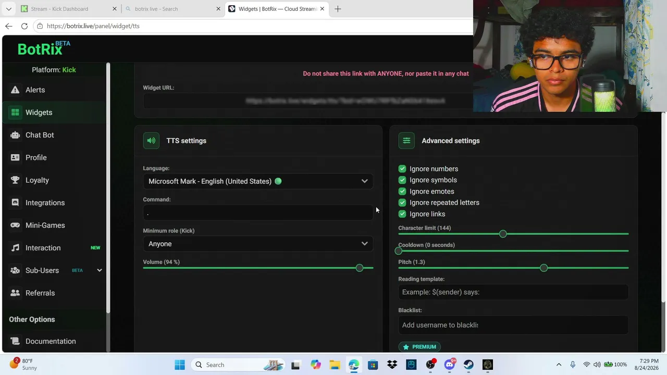This screenshot has height=375, width=667.
Task: Click the Loyalty trophy icon
Action: [15, 180]
